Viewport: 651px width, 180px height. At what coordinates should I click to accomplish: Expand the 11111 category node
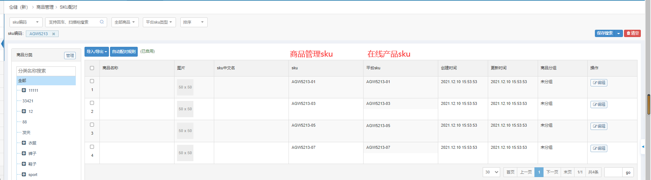pyautogui.click(x=24, y=90)
